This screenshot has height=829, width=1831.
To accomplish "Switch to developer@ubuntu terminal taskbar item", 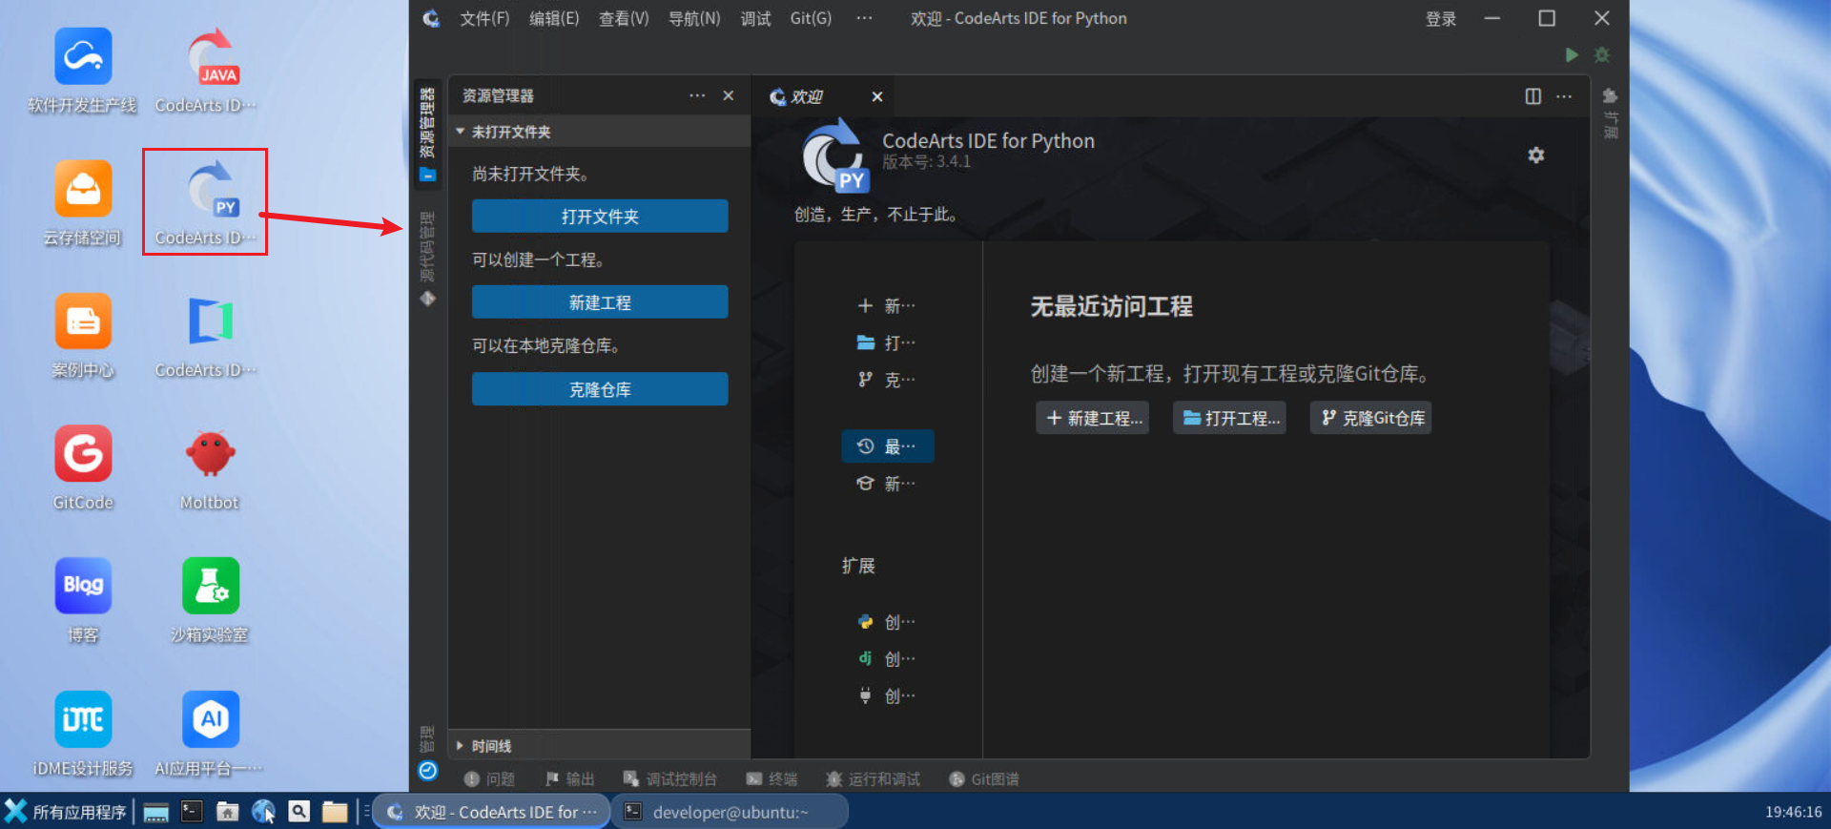I will pyautogui.click(x=730, y=812).
